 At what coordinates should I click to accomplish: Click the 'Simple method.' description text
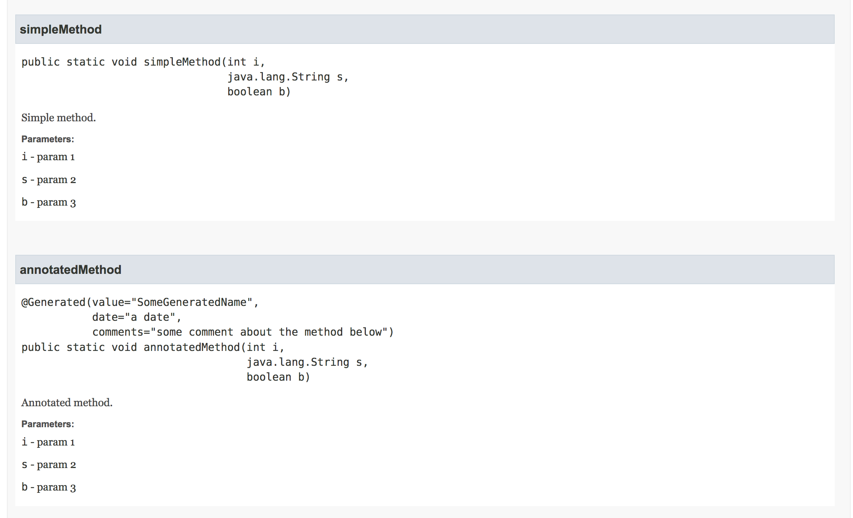click(58, 117)
